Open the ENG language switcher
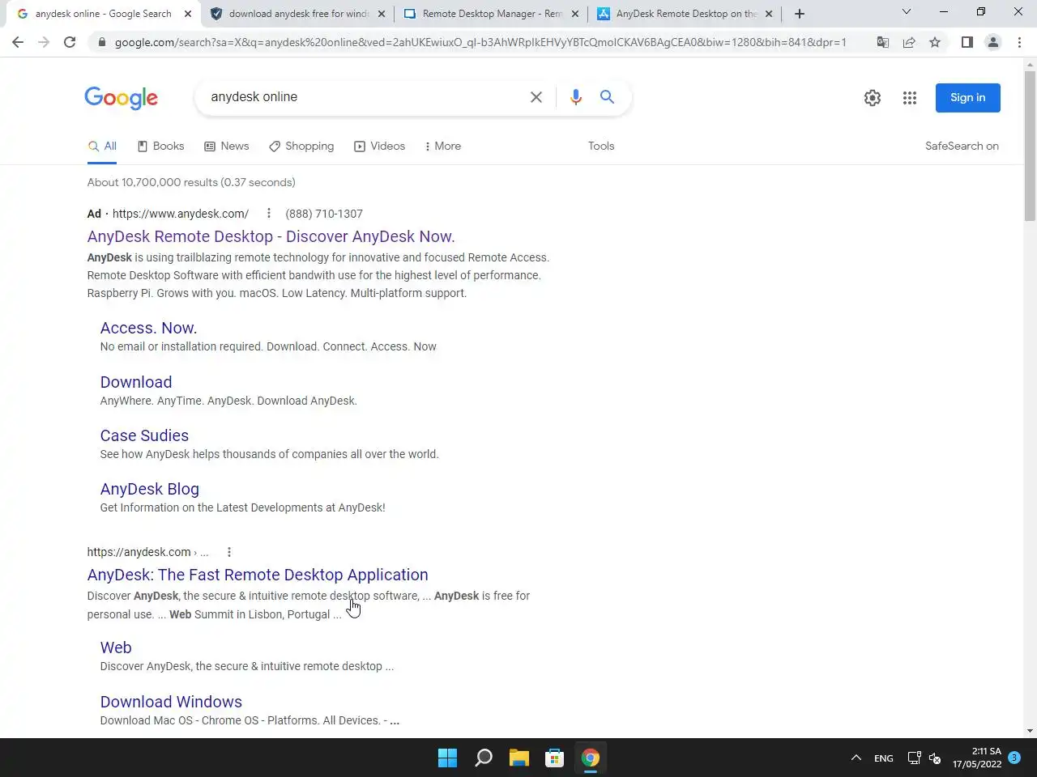The height and width of the screenshot is (777, 1037). tap(883, 758)
